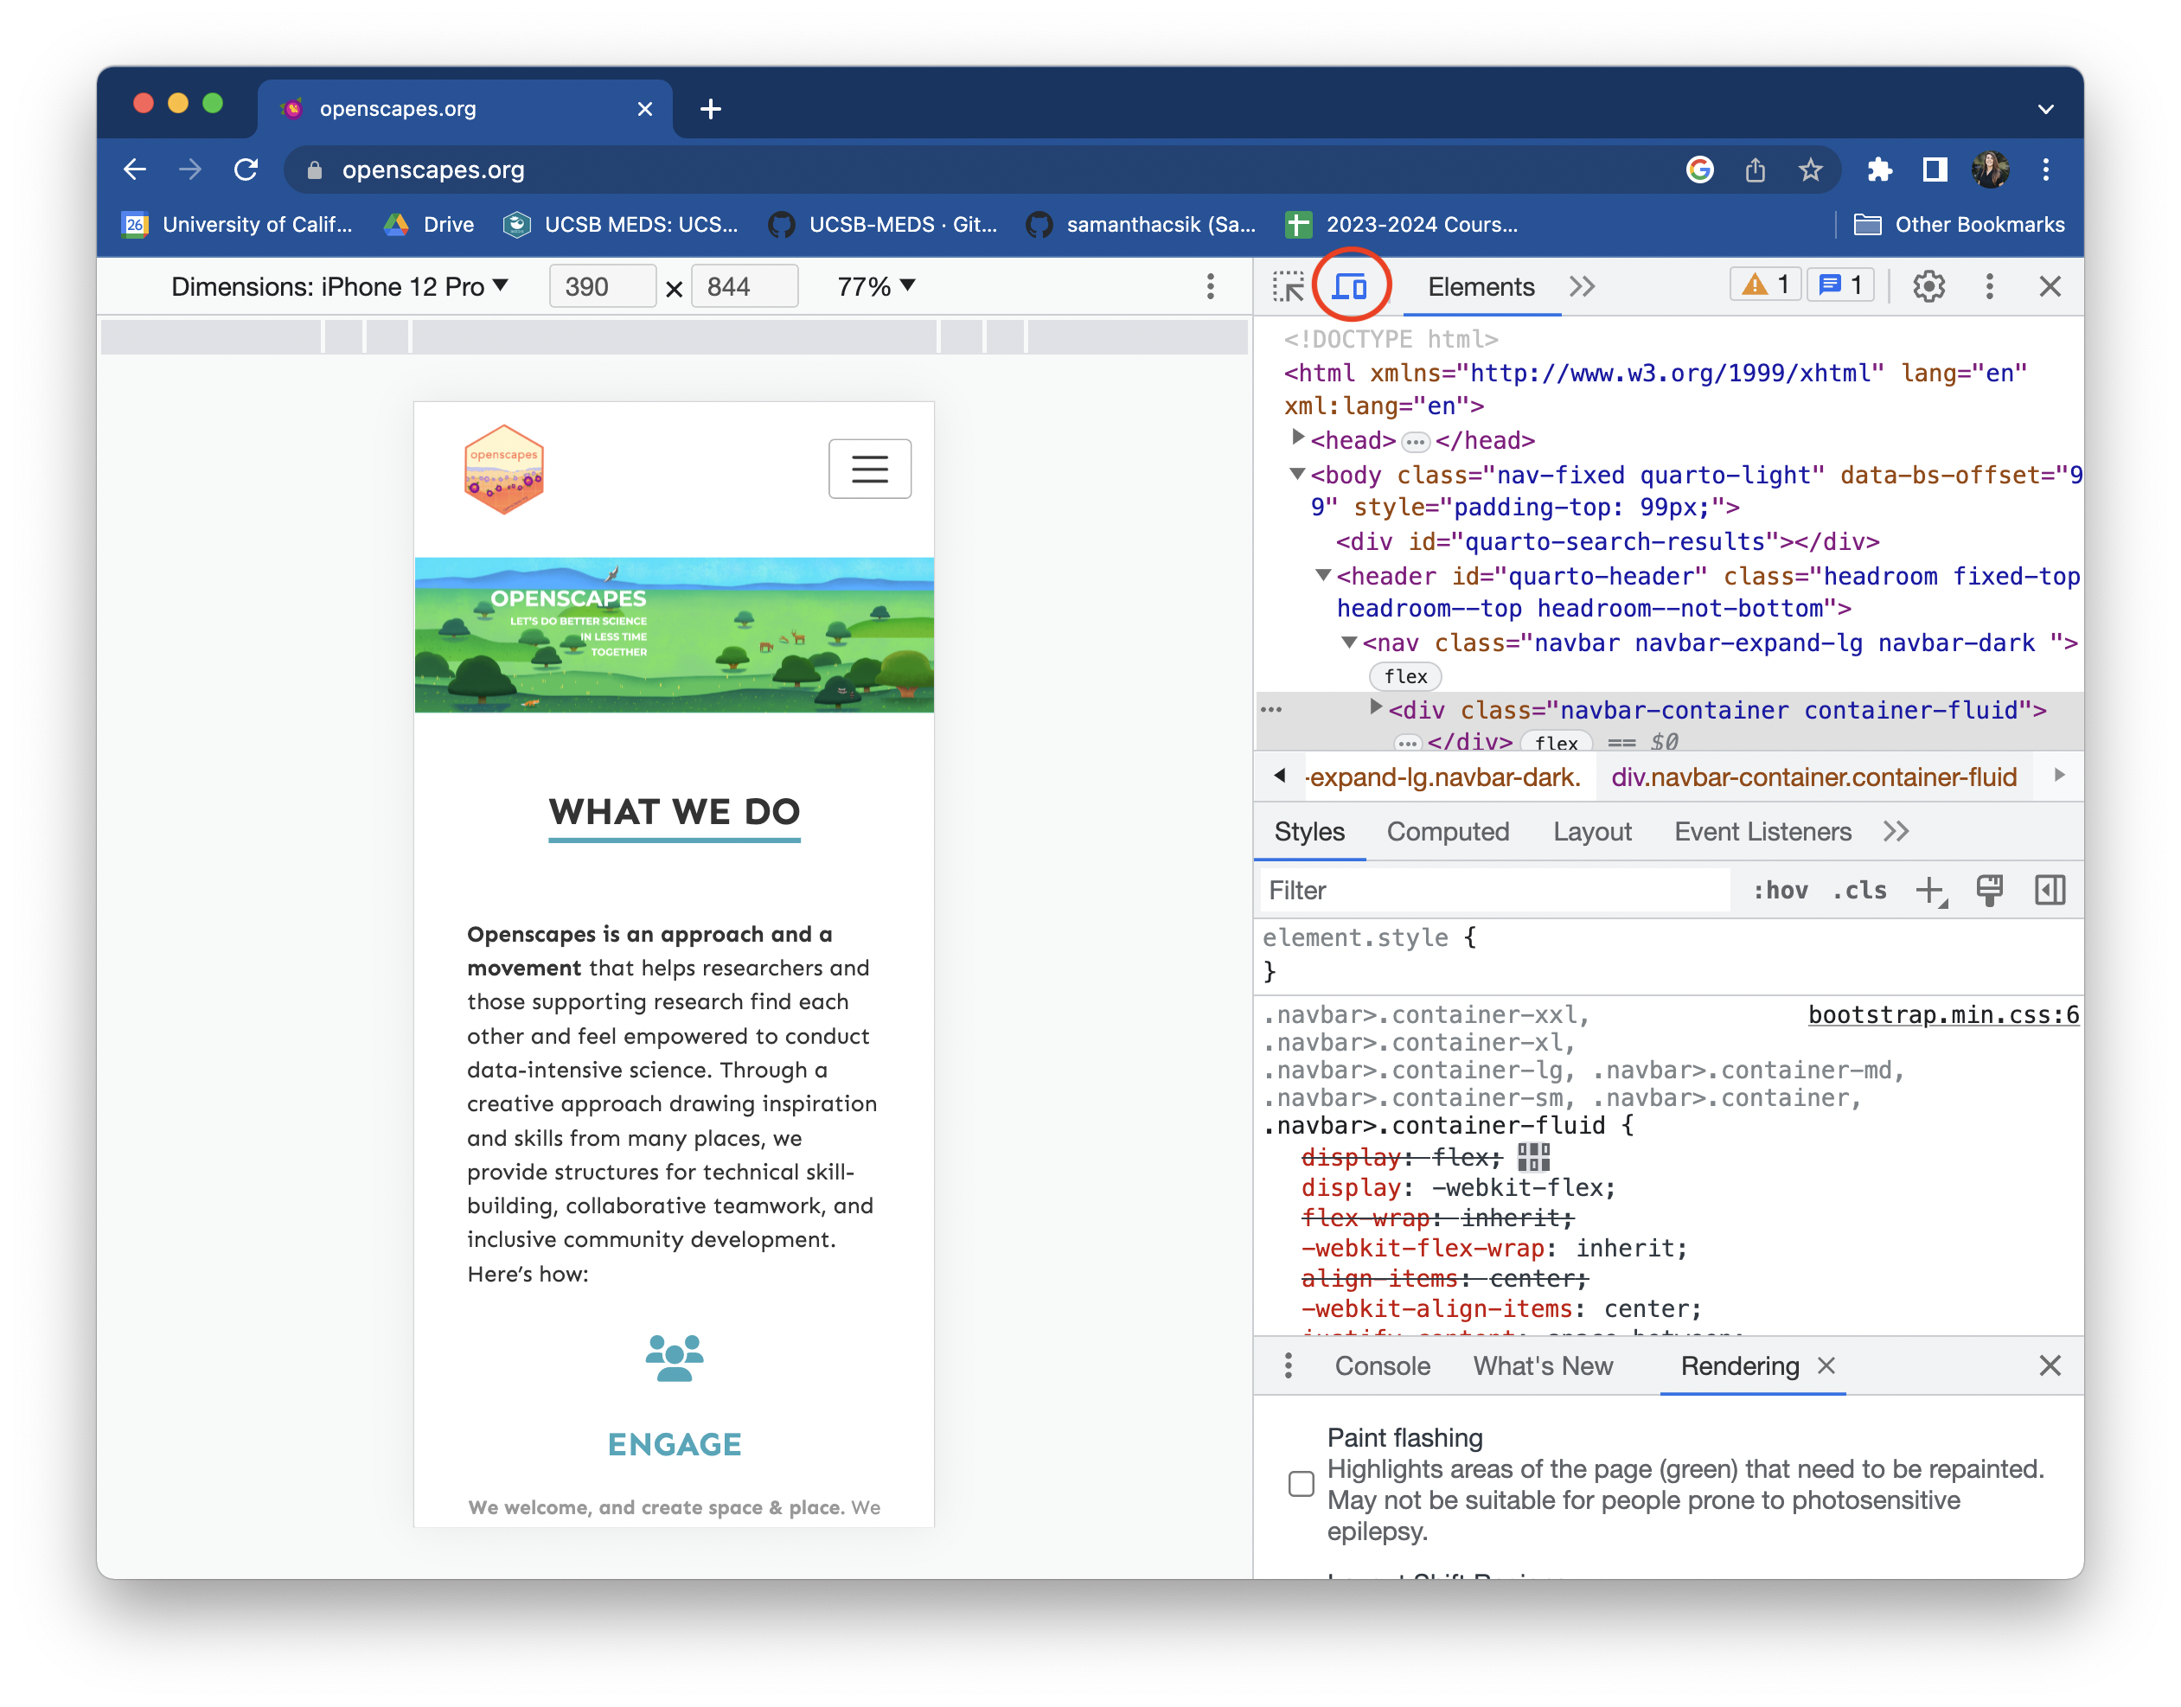Open the DevTools settings gear
Screen dimensions: 2181x1707
(x=1928, y=286)
